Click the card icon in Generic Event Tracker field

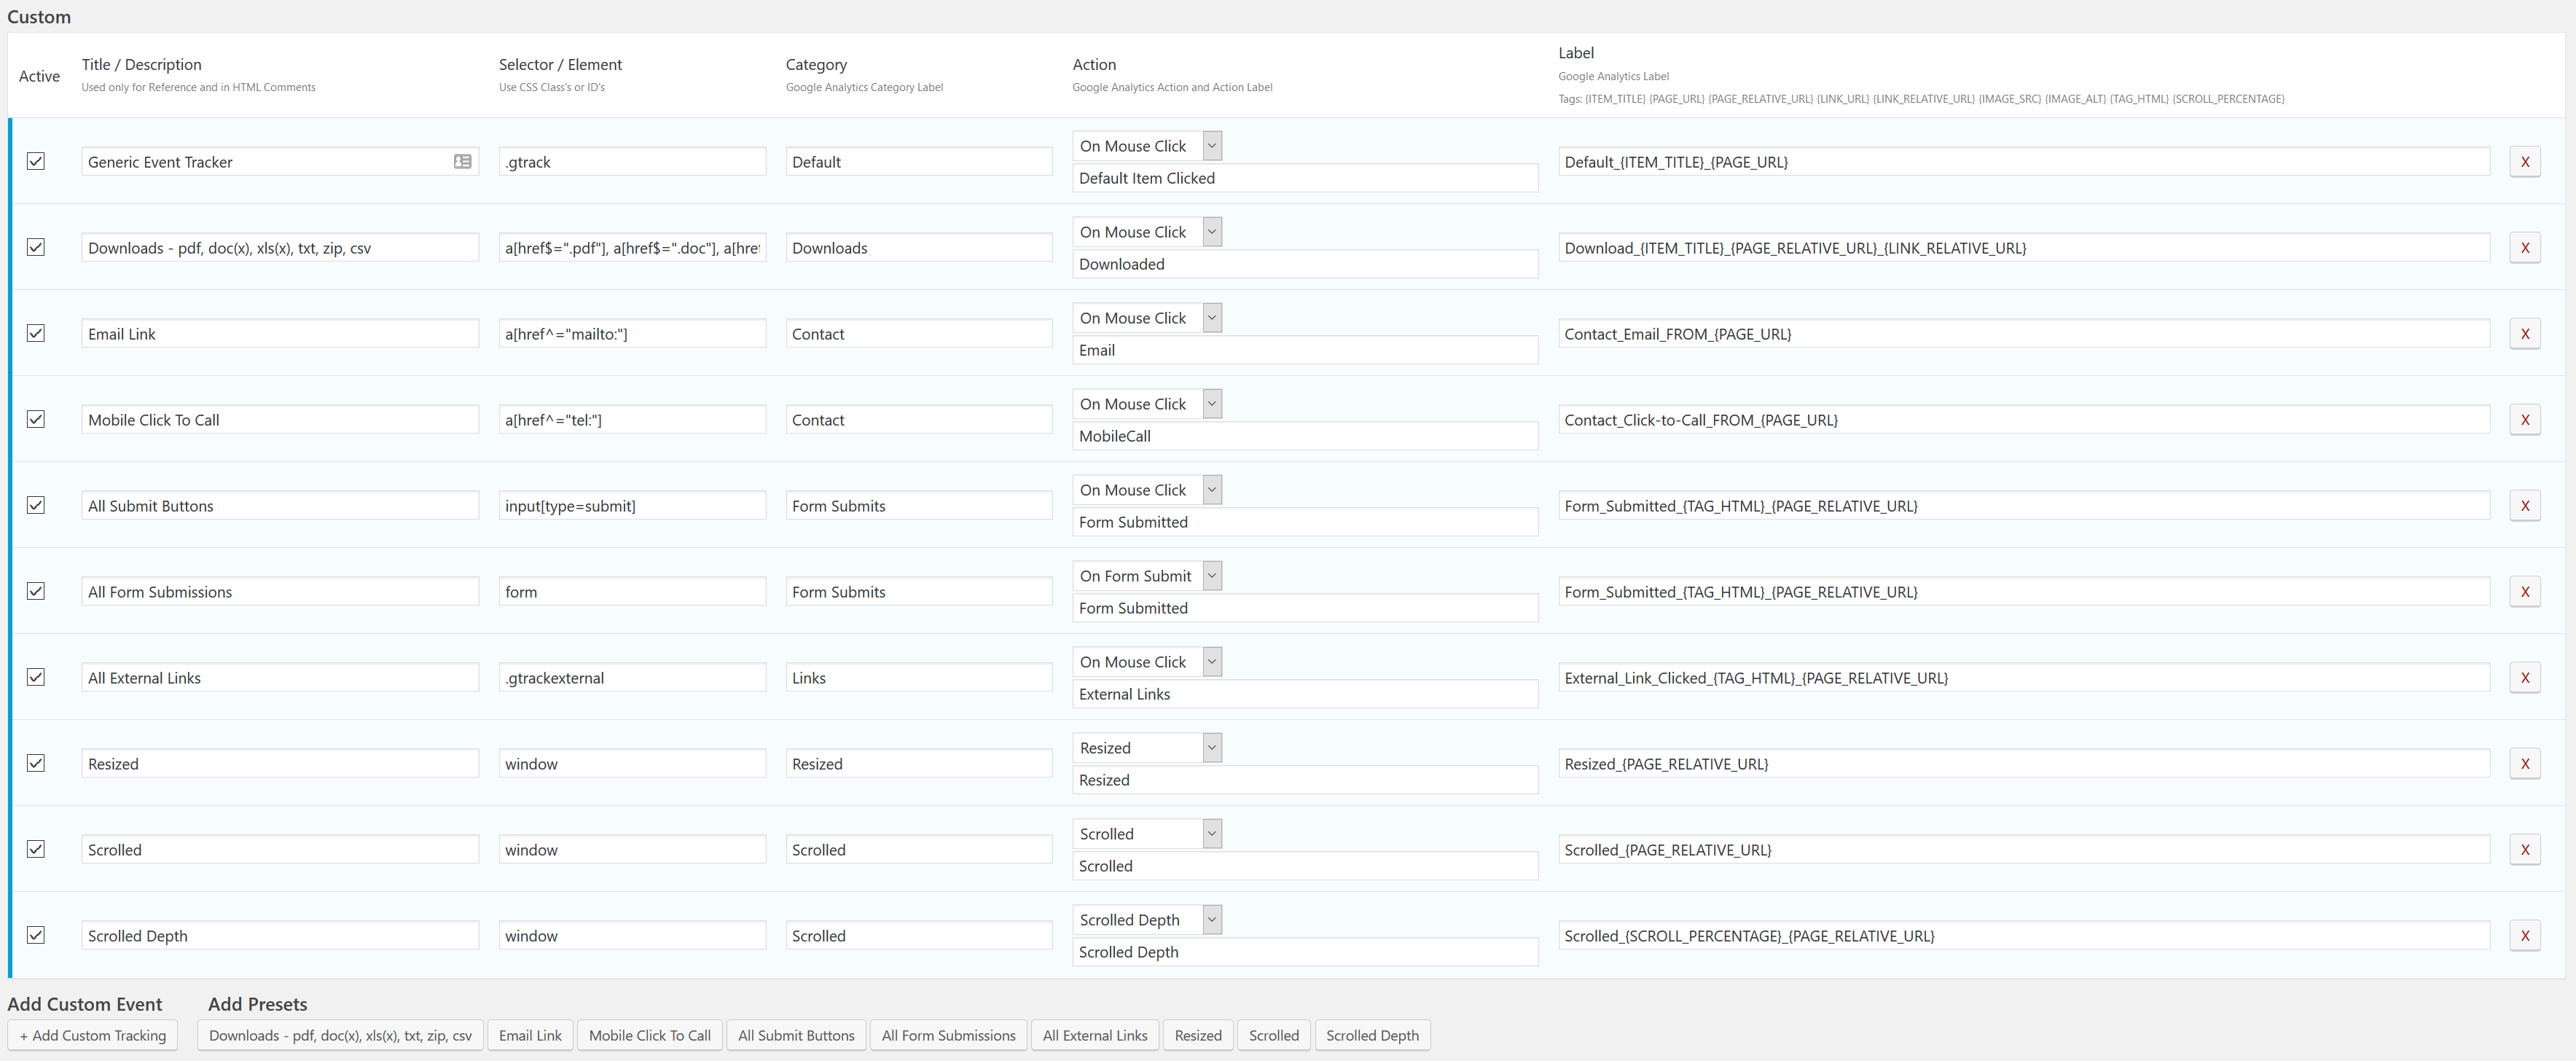click(462, 161)
